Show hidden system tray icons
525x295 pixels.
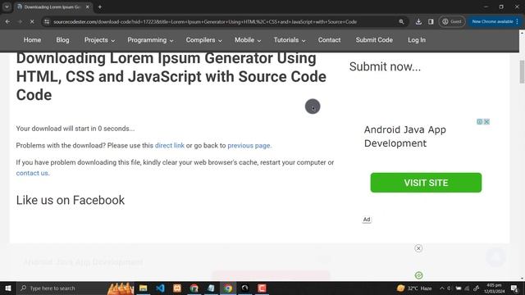[441, 288]
